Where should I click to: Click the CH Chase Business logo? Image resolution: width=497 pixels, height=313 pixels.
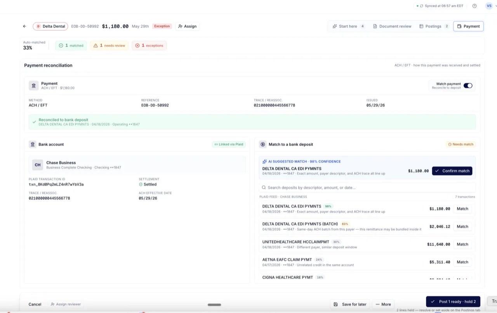(x=38, y=165)
